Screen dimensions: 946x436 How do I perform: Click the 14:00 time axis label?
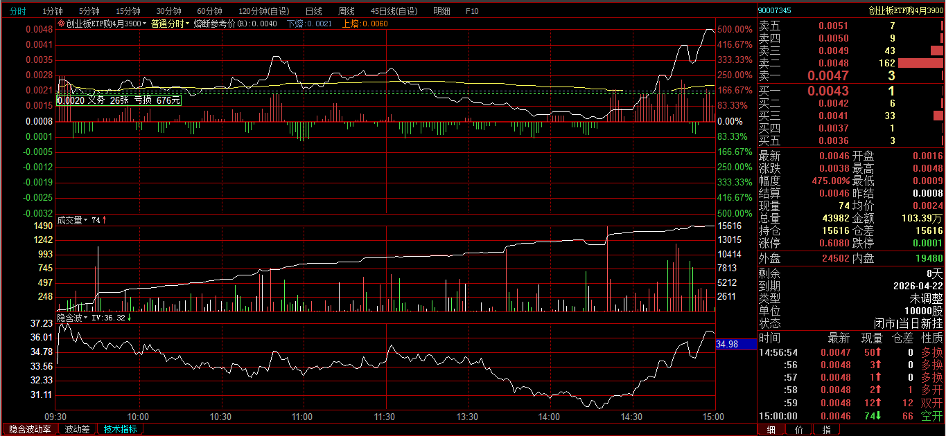pos(550,417)
